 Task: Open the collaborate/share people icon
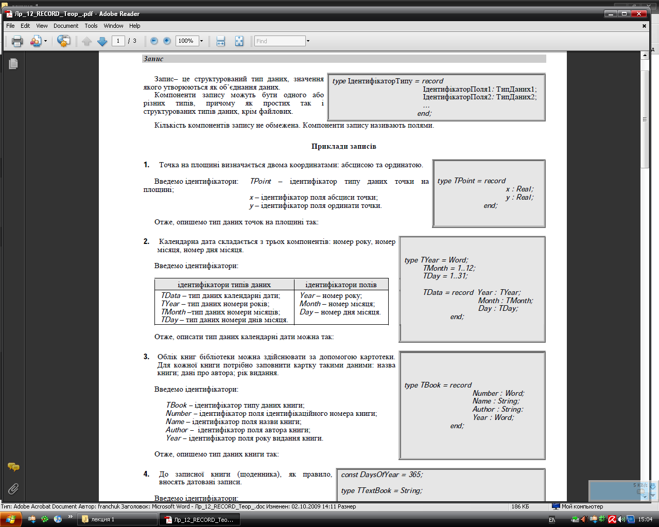pyautogui.click(x=36, y=41)
